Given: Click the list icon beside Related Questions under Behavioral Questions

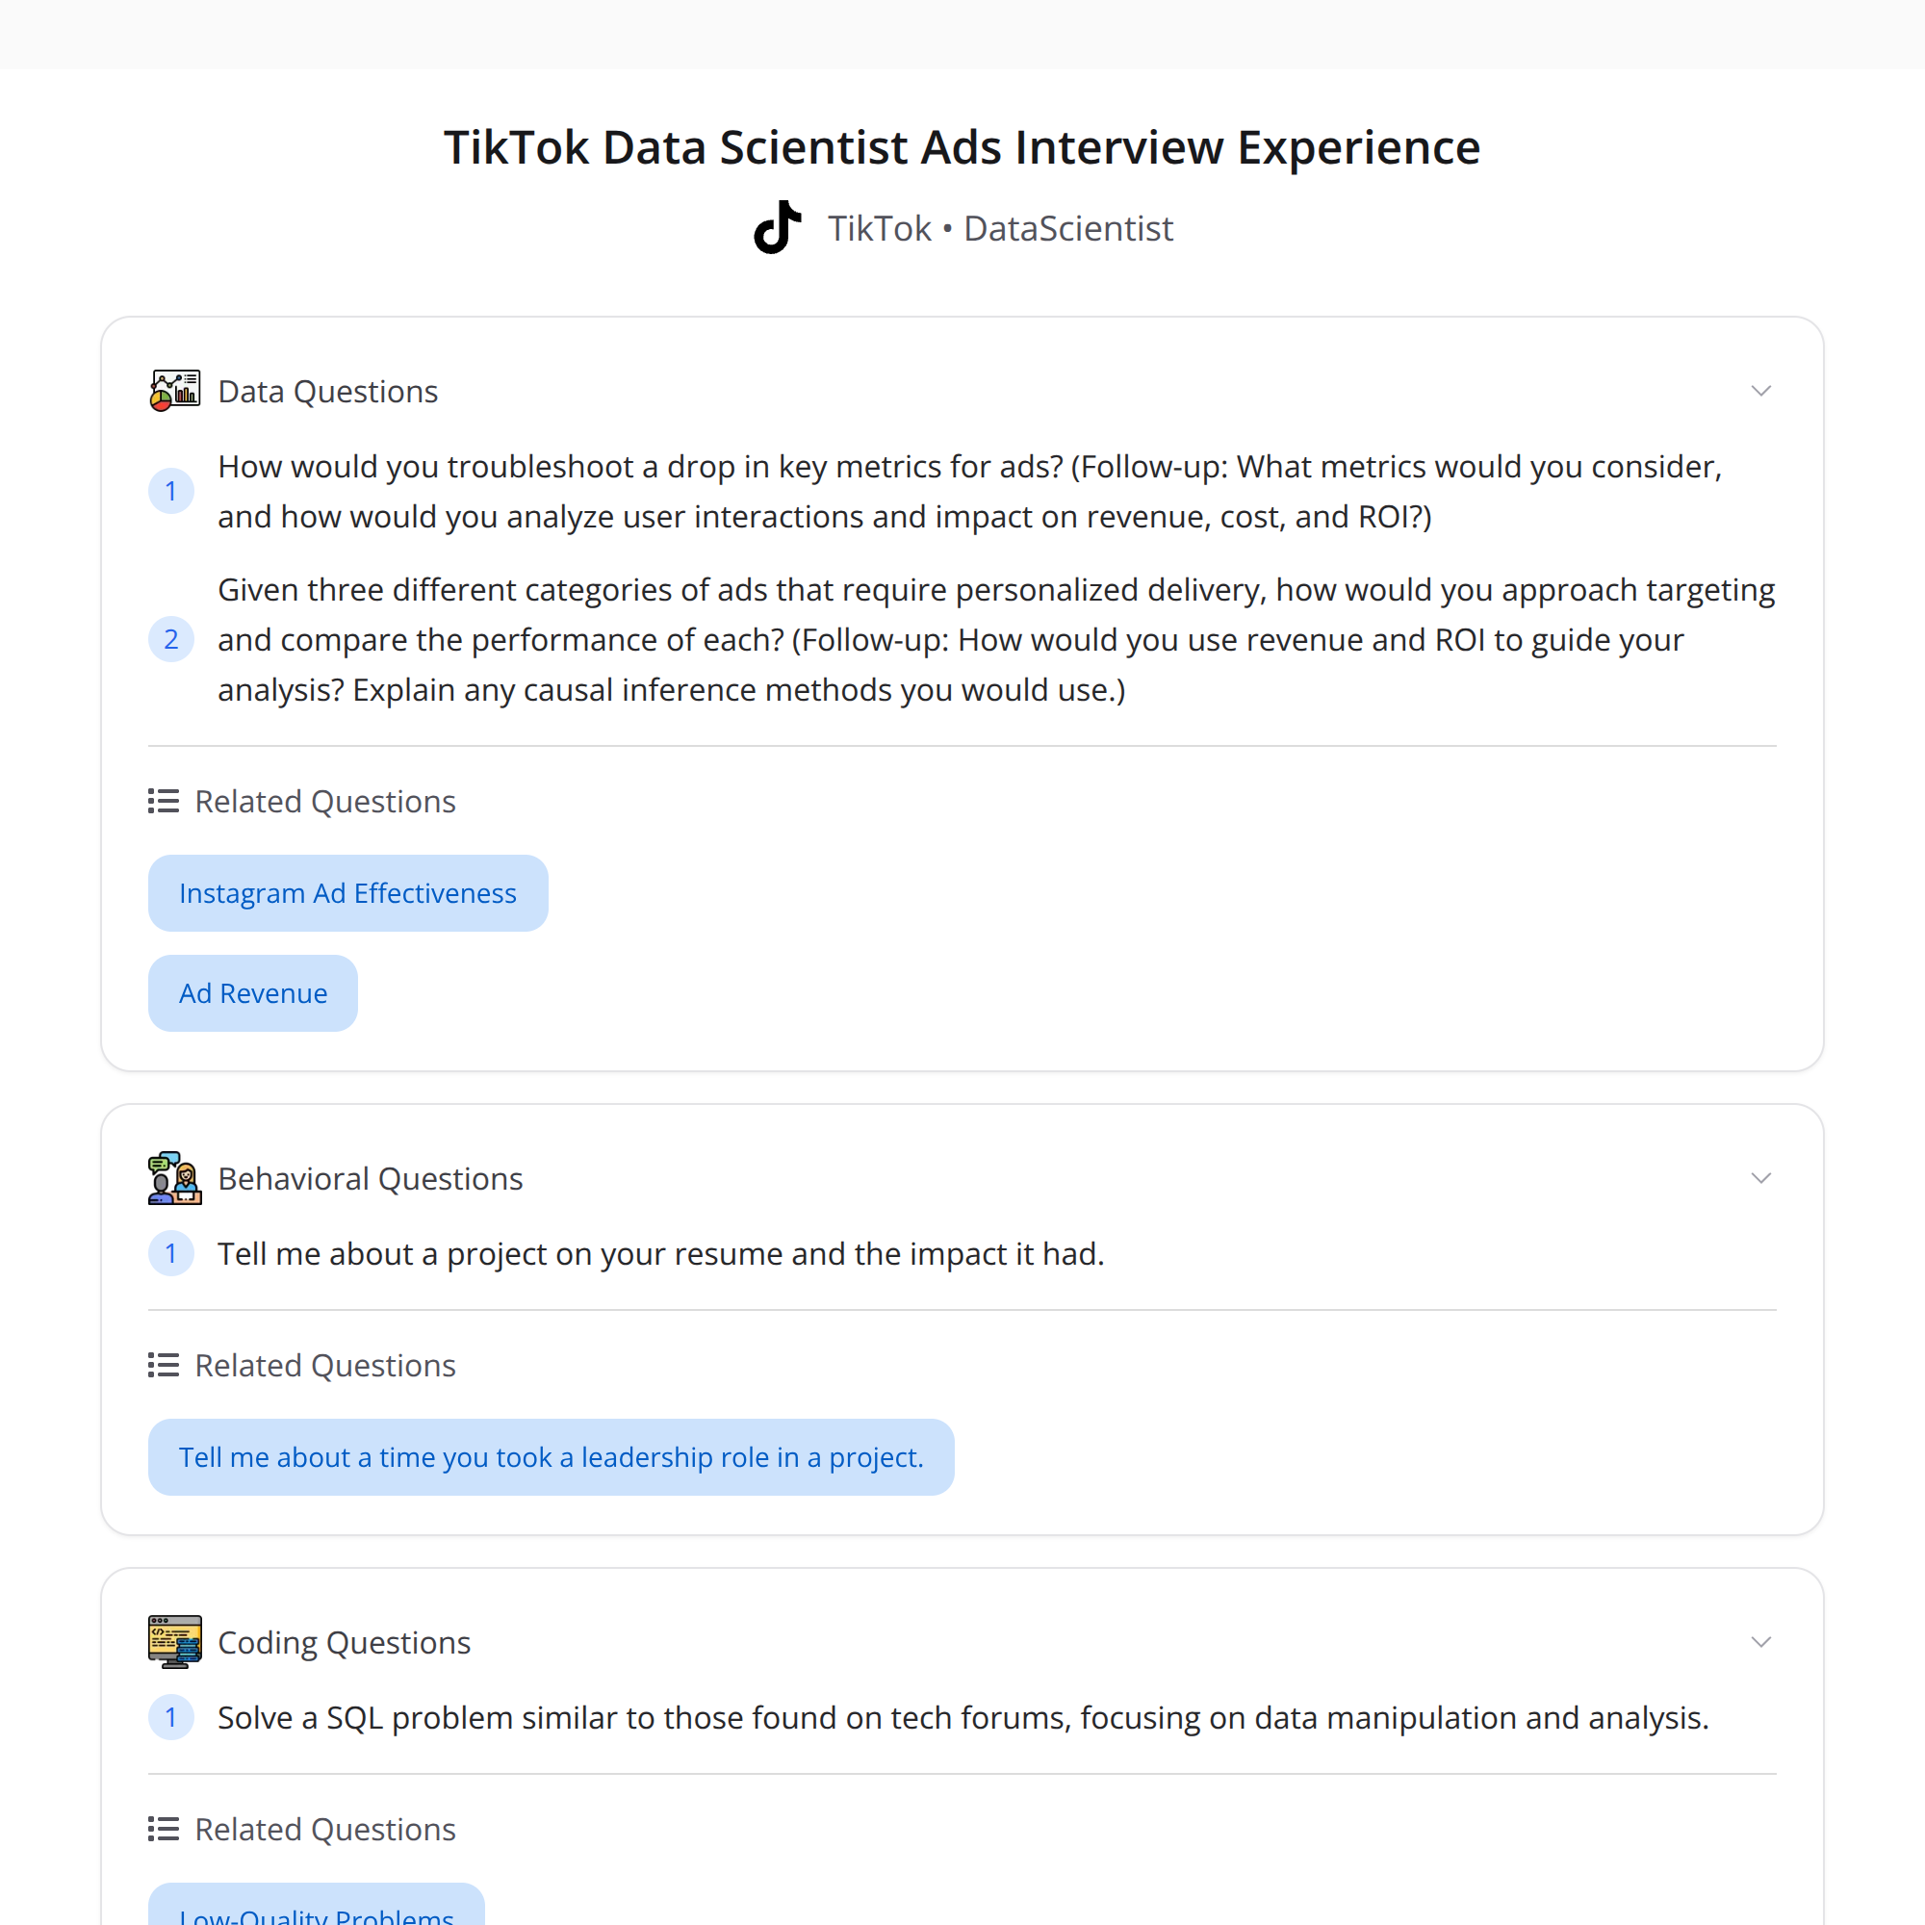Looking at the screenshot, I should [164, 1365].
